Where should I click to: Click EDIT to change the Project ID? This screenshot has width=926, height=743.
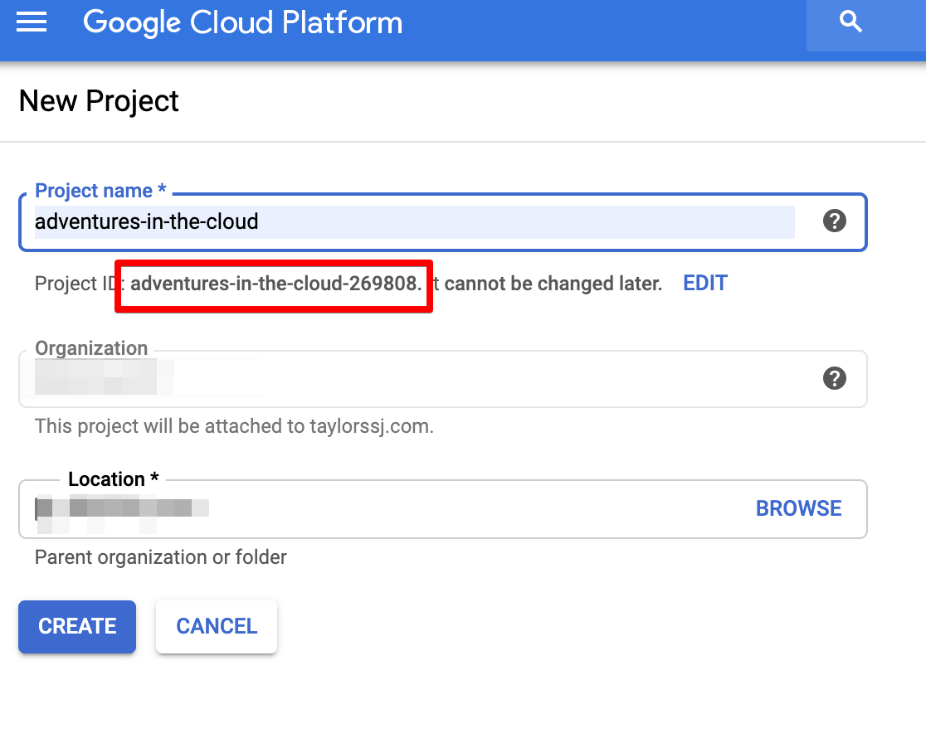pyautogui.click(x=704, y=284)
